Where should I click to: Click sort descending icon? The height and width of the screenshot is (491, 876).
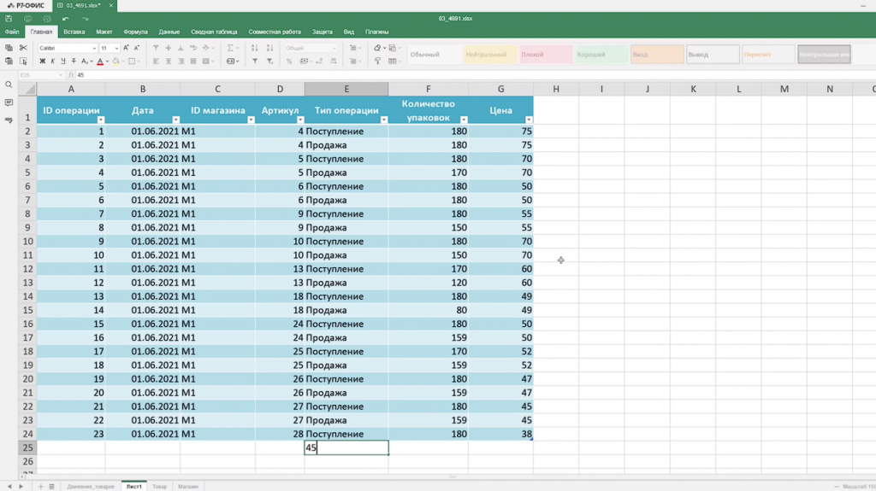coord(269,48)
